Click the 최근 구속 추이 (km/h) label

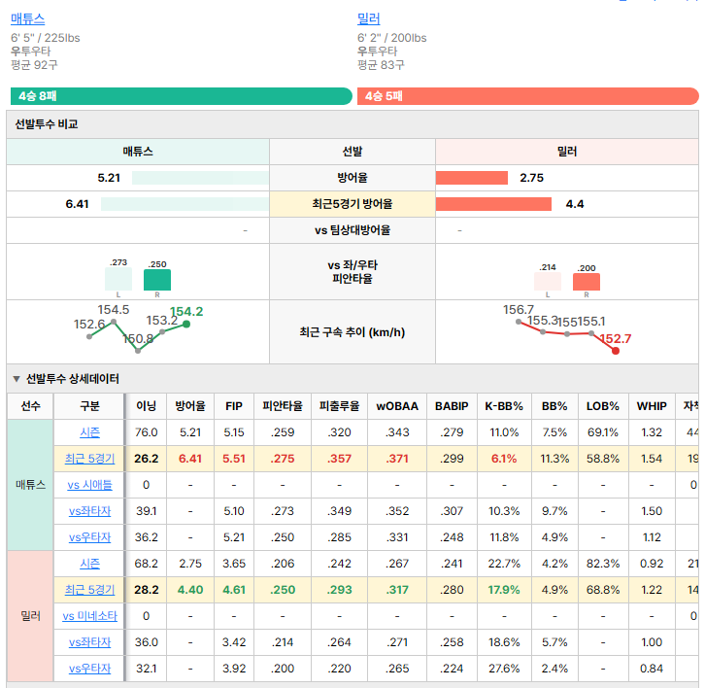tap(352, 332)
